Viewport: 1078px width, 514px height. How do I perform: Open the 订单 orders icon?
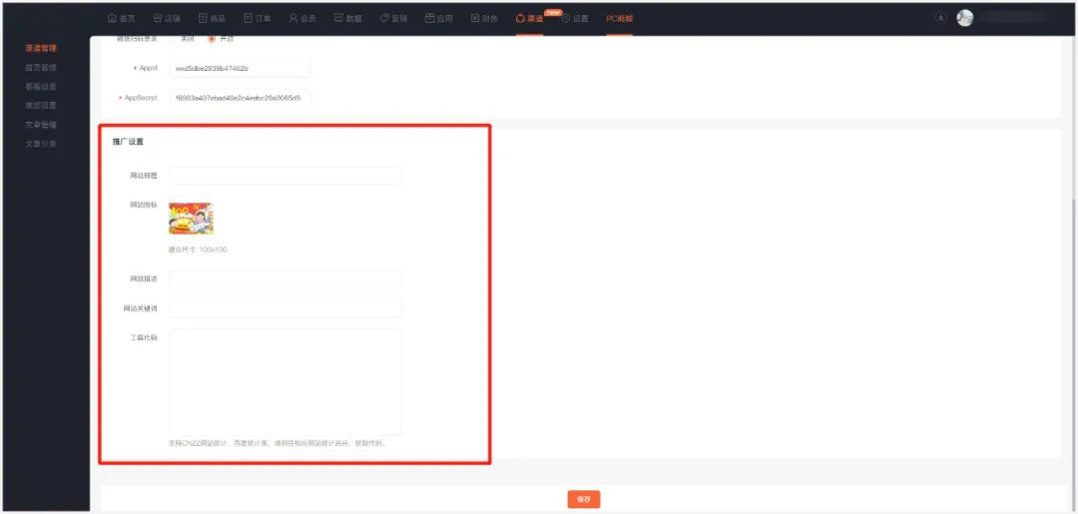click(249, 18)
